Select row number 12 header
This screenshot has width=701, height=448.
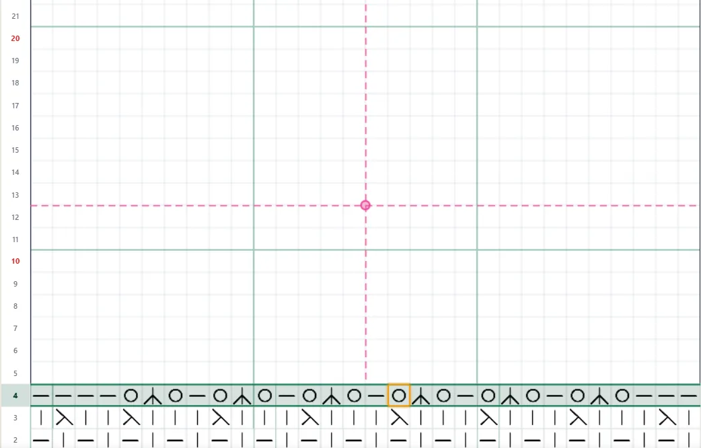point(15,217)
